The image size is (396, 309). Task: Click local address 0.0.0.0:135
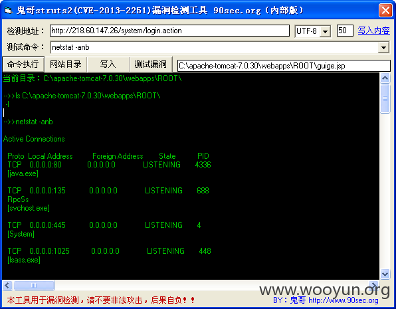pyautogui.click(x=47, y=191)
